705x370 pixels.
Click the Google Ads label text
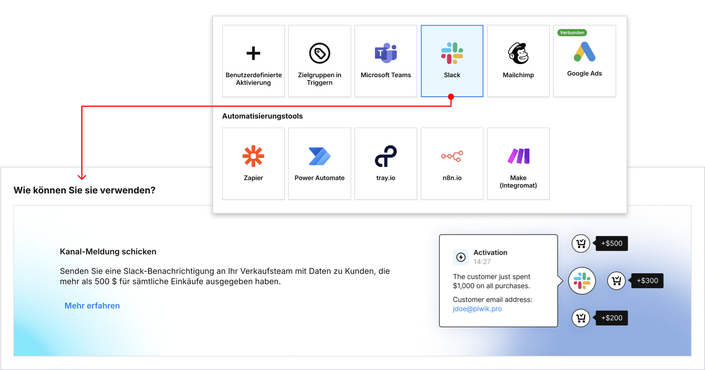[585, 73]
